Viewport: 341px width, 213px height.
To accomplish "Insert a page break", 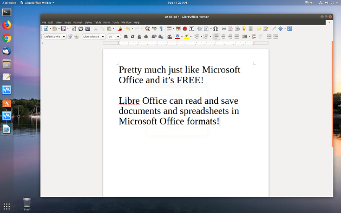I will click(200, 29).
